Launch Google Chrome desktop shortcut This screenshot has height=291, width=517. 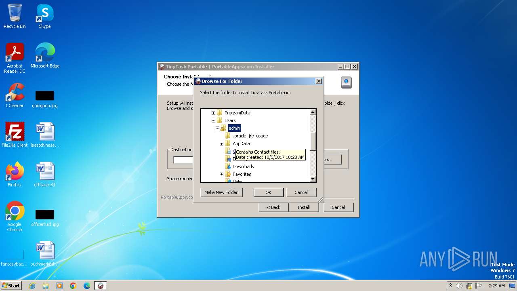pos(15,217)
